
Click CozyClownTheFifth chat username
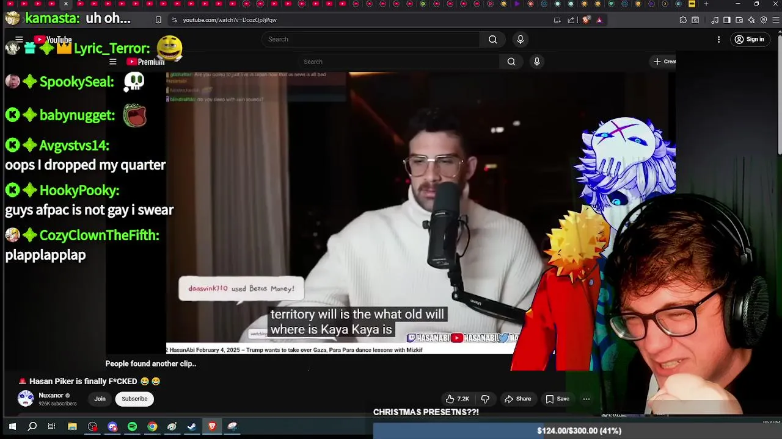point(99,235)
